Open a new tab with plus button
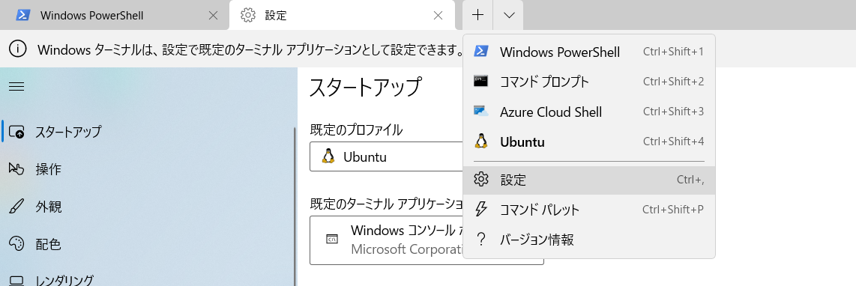Image resolution: width=856 pixels, height=286 pixels. [477, 15]
